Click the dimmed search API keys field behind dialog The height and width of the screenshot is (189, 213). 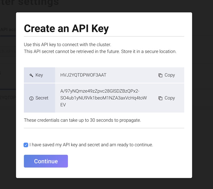coord(8,51)
